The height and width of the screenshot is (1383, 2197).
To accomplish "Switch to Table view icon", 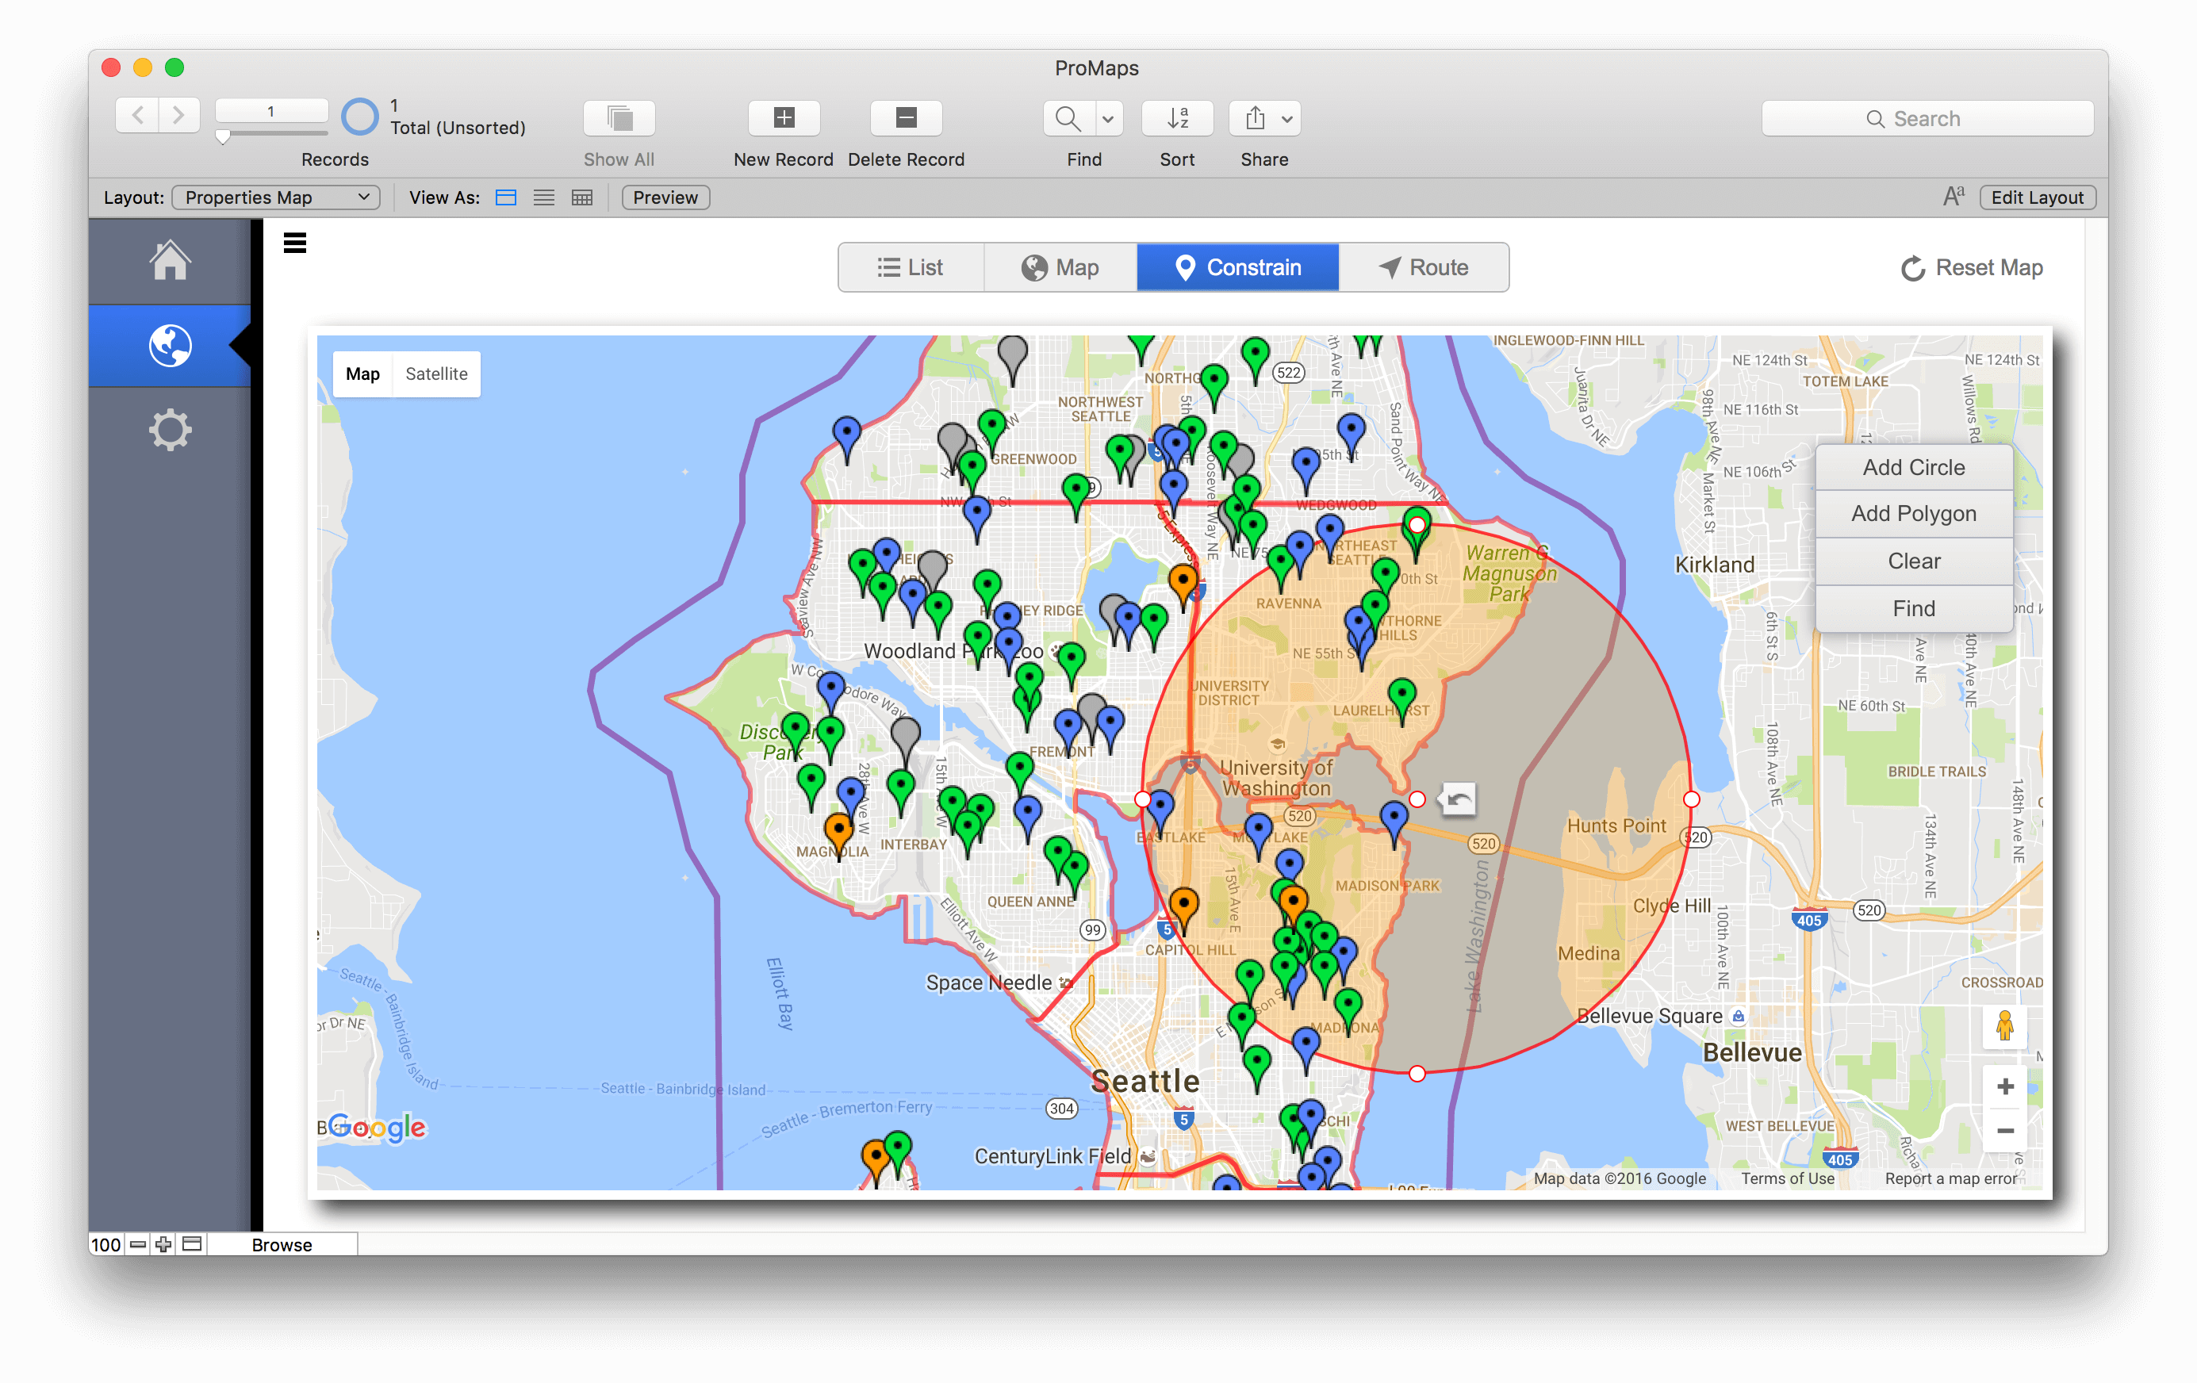I will pyautogui.click(x=582, y=197).
